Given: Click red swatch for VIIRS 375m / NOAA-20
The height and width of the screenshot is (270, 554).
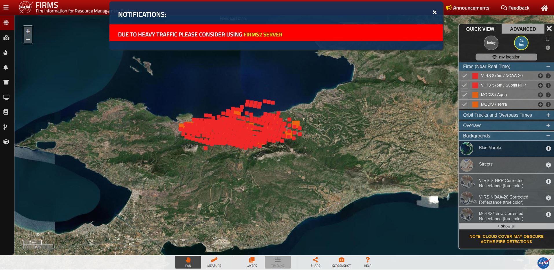Looking at the screenshot, I should (475, 76).
